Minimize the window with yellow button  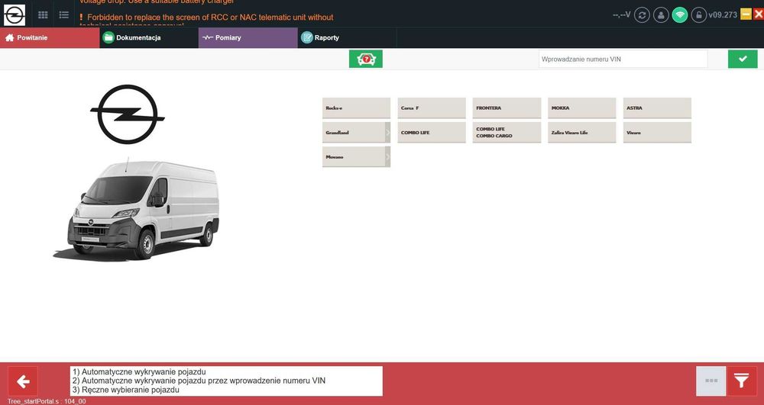746,14
